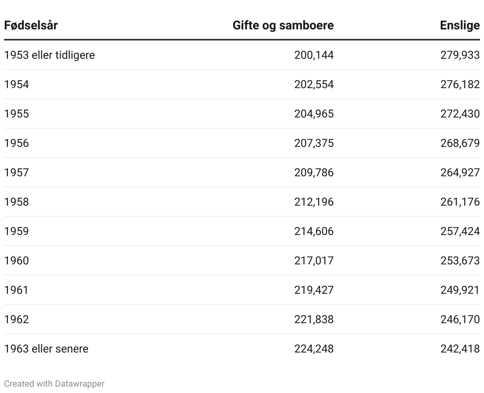Screen dimensions: 484x393
Task: Click the value 246,170
Action: (460, 319)
